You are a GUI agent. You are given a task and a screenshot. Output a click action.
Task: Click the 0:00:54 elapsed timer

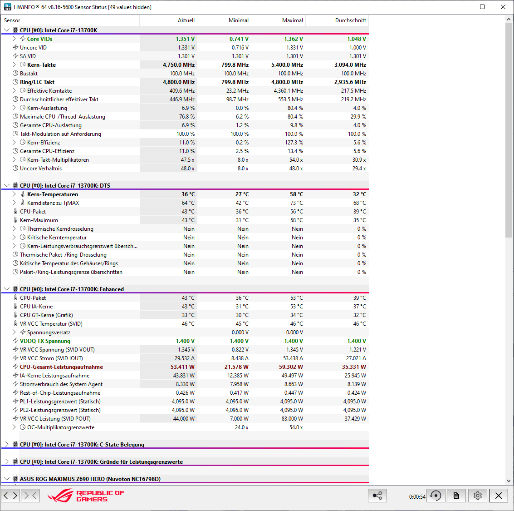(417, 496)
